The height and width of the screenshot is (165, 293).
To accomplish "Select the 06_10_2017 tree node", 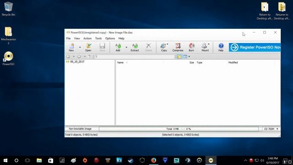I will click(77, 61).
